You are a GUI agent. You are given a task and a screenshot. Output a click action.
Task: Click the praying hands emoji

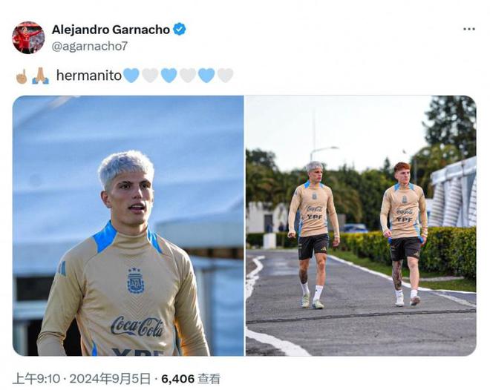41,76
